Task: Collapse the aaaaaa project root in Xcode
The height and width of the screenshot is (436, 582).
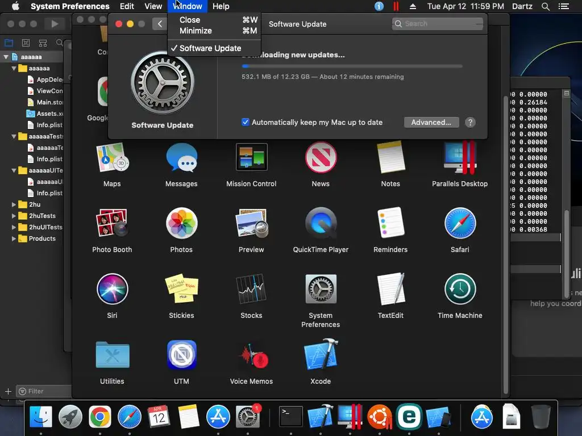Action: pyautogui.click(x=6, y=57)
